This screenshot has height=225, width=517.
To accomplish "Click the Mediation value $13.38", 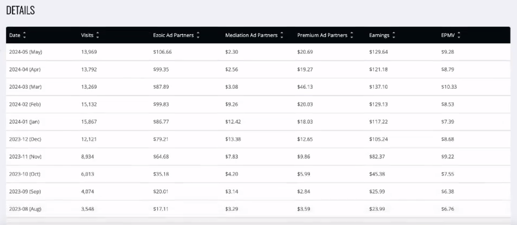I will pyautogui.click(x=233, y=139).
